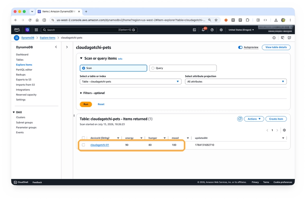Open the attribute projection dropdown
The image size is (306, 200).
(x=236, y=81)
